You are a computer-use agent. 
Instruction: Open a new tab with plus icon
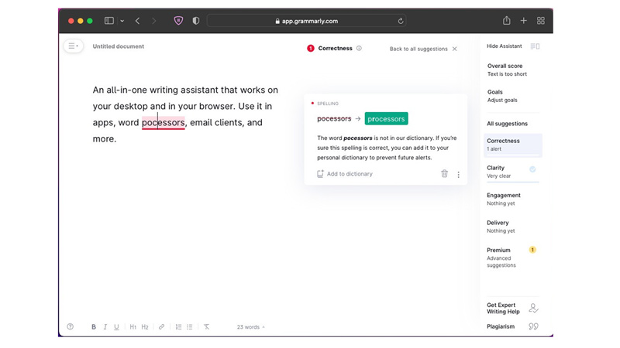pos(524,21)
